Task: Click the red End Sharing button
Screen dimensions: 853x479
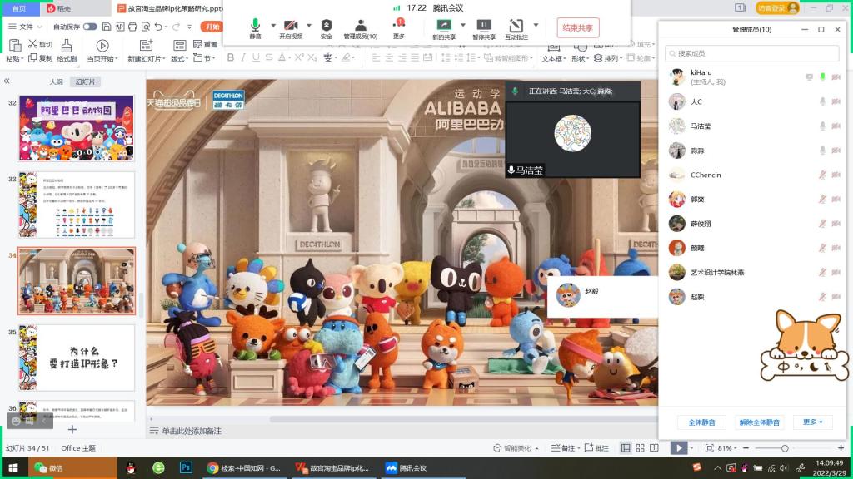Action: [578, 27]
